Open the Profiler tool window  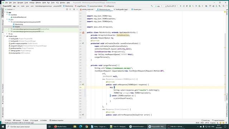point(44,120)
